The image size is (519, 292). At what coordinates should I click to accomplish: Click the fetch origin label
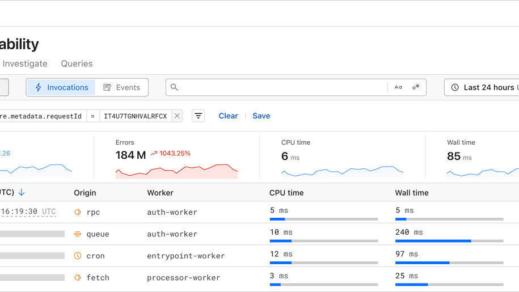coord(98,278)
